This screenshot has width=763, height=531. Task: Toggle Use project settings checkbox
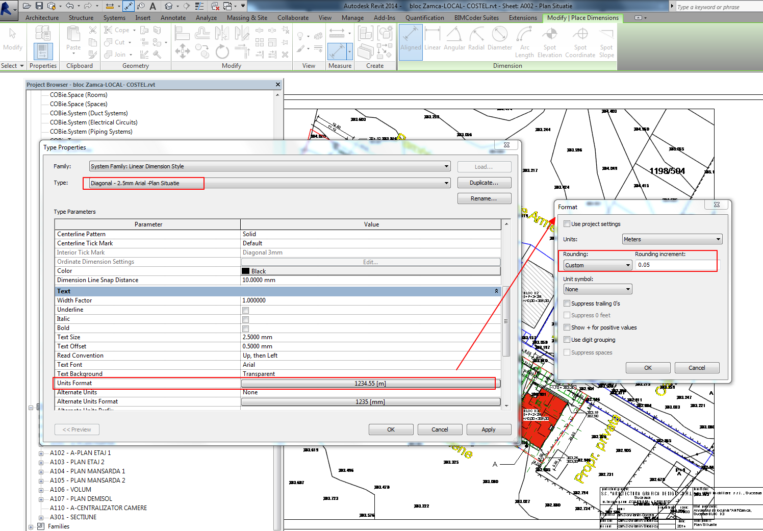(567, 223)
